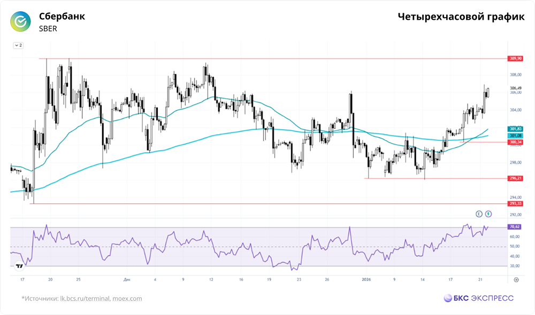Click the Sberbank round logo
Viewport: 535px width, 315px height.
pos(20,21)
